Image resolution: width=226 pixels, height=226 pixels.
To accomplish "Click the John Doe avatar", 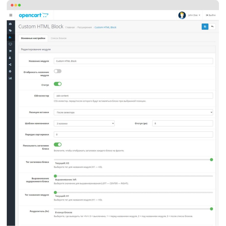I will 182,15.
